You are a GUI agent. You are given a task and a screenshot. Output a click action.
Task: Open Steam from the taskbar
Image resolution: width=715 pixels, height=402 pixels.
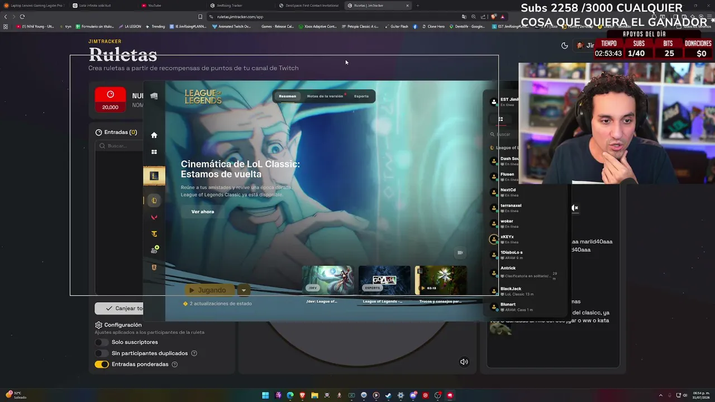(388, 395)
